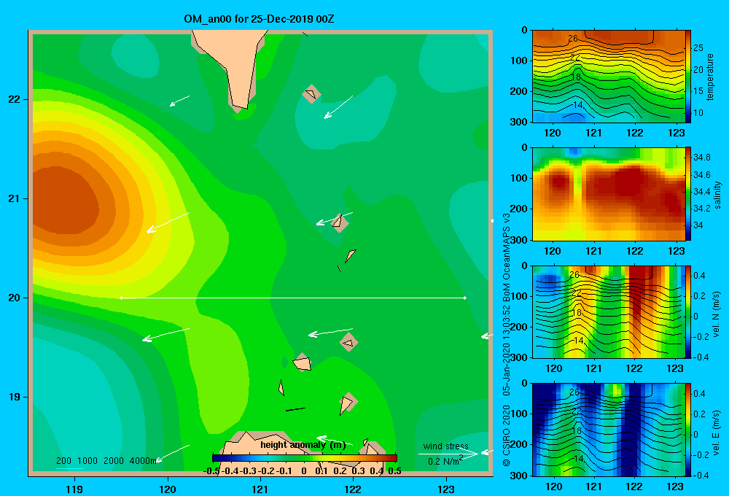Image resolution: width=729 pixels, height=496 pixels.
Task: Click the eastern endpoint of the transect line
Action: tap(465, 298)
